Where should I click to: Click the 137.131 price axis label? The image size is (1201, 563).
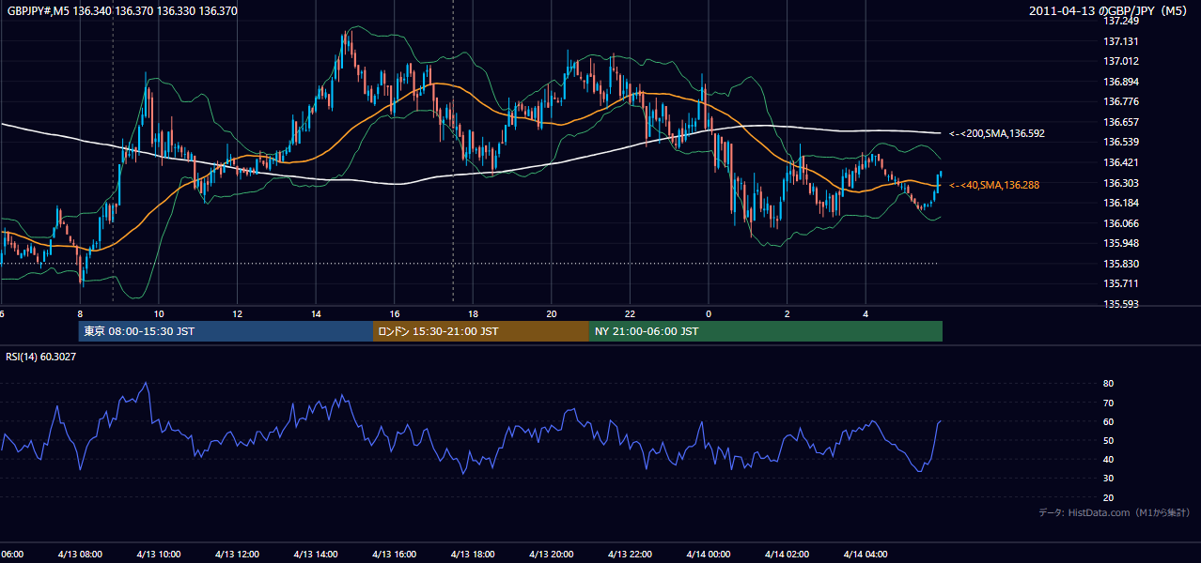pos(1121,41)
